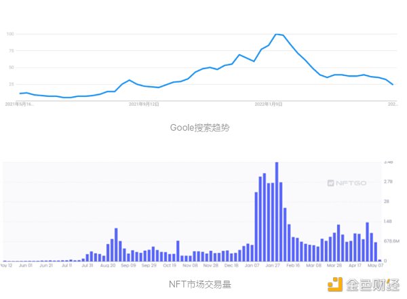This screenshot has width=407, height=299.
Task: Click the '2.7B' volume axis label
Action: [x=388, y=182]
